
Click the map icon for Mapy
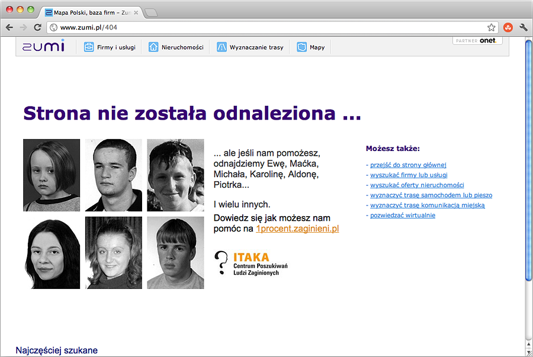pos(301,47)
